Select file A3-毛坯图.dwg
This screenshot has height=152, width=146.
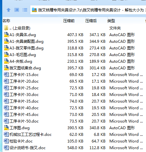(x=23, y=55)
